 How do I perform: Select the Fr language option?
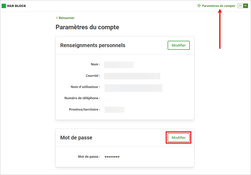tap(245, 6)
